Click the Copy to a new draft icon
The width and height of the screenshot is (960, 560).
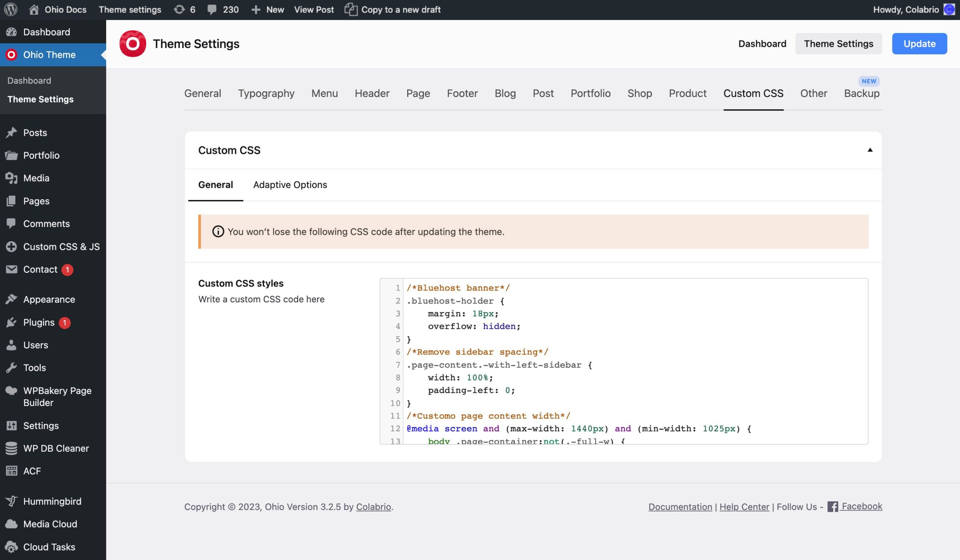tap(351, 9)
